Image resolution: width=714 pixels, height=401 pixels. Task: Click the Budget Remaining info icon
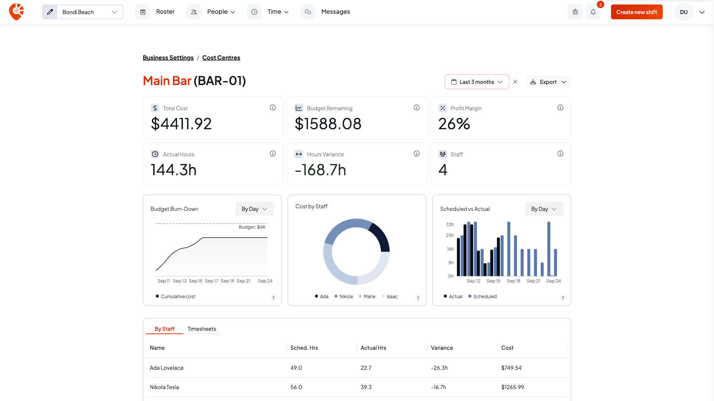(417, 108)
